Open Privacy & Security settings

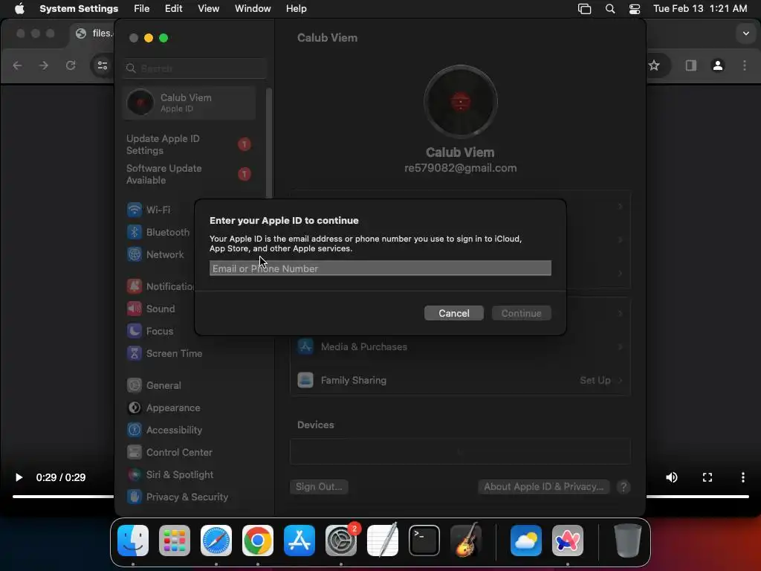[177, 497]
